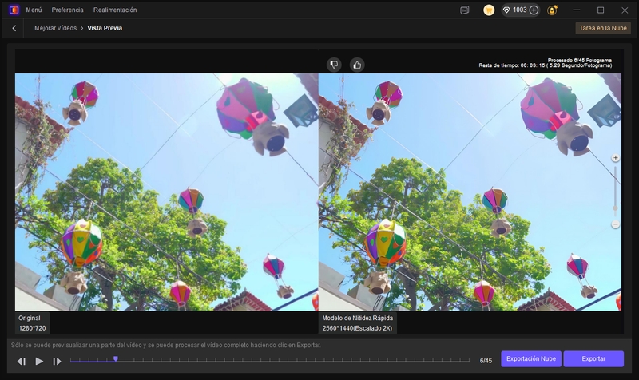Open the task list icon in title bar
The image size is (639, 380).
click(x=465, y=10)
